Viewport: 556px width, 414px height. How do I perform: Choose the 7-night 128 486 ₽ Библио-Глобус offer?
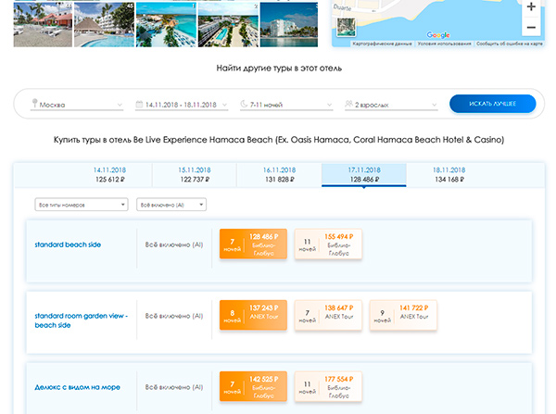tap(253, 245)
